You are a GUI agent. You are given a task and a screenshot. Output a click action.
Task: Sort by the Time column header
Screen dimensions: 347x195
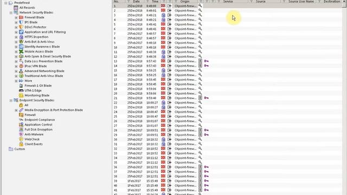click(x=155, y=2)
